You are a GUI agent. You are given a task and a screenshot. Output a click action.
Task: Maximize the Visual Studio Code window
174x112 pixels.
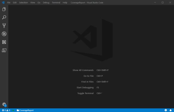click(x=163, y=2)
